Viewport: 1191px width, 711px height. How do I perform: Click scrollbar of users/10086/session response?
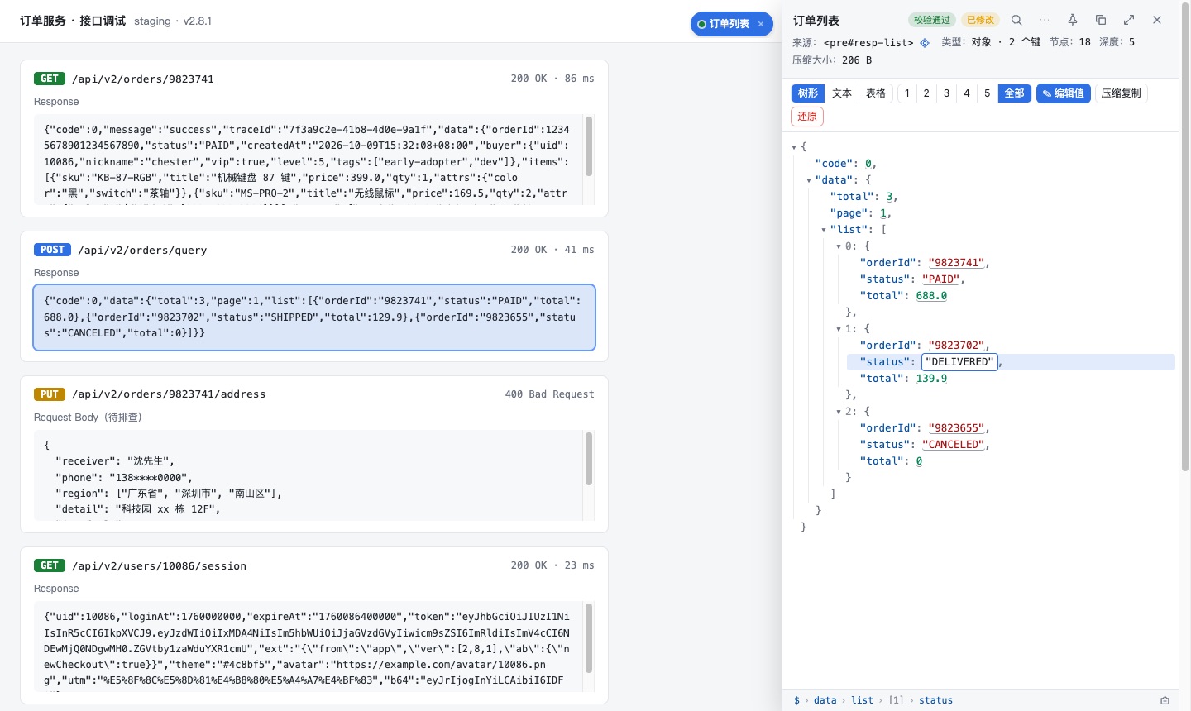(x=589, y=638)
